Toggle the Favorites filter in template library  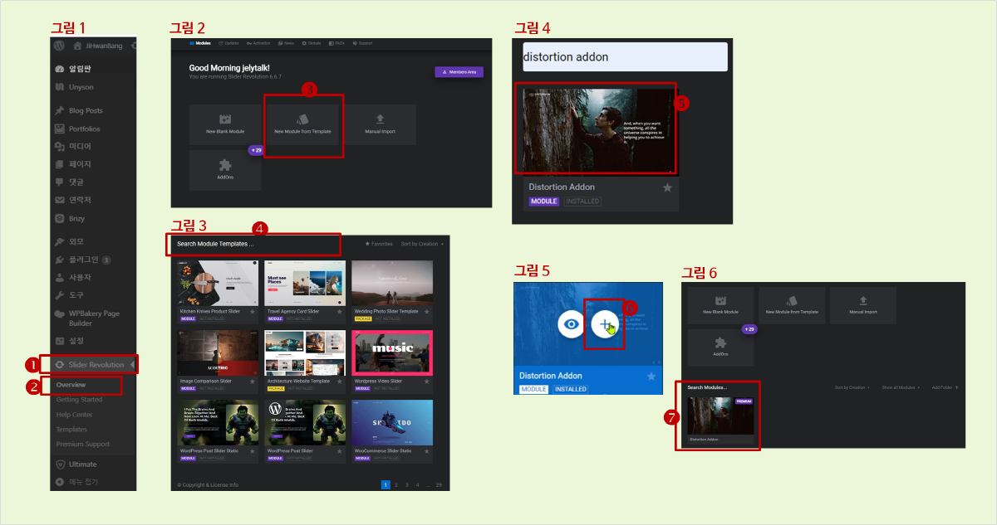(379, 245)
